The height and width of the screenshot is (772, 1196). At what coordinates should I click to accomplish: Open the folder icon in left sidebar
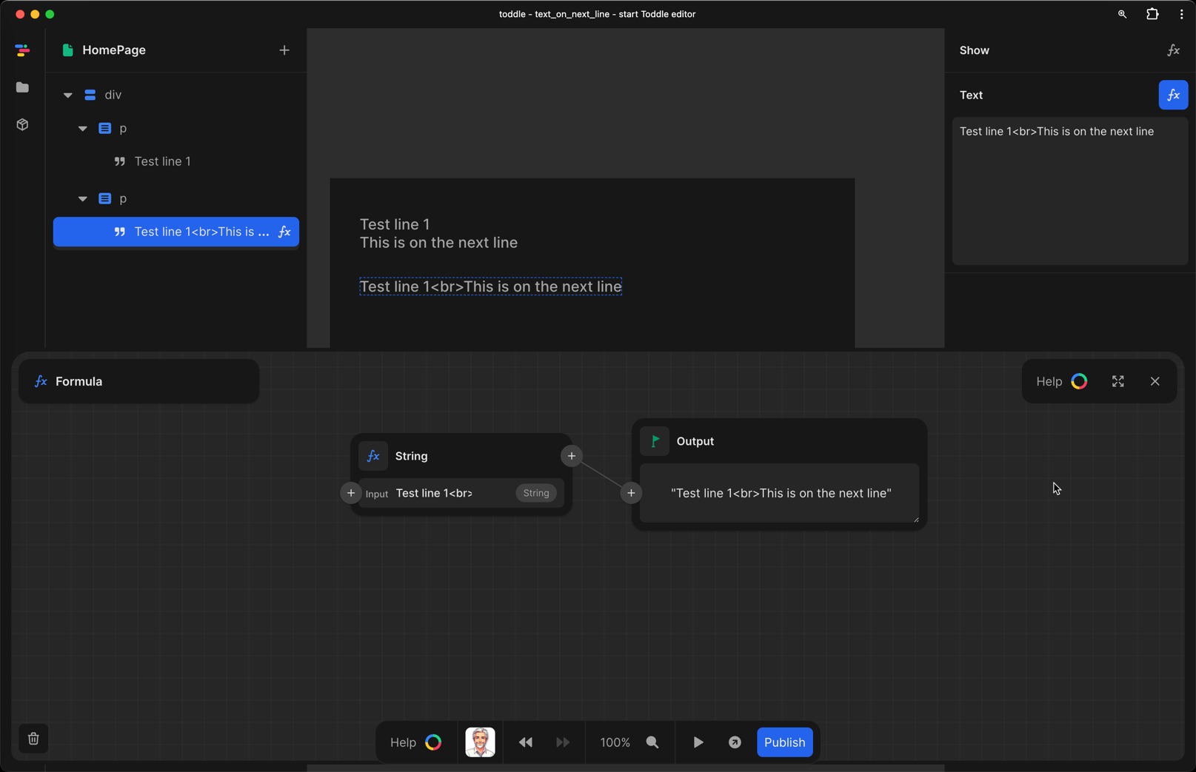tap(22, 87)
